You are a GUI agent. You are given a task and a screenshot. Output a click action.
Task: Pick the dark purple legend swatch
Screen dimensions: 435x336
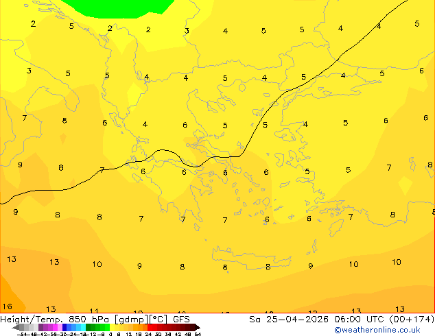point(40,327)
